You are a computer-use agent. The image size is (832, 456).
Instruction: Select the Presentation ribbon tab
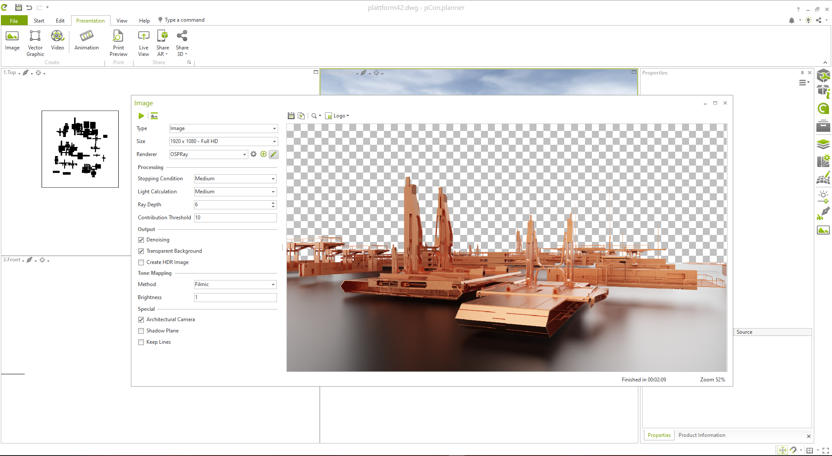[x=91, y=21]
